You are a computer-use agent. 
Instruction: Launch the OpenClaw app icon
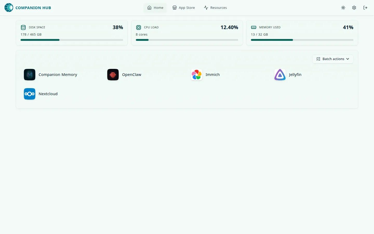point(113,75)
